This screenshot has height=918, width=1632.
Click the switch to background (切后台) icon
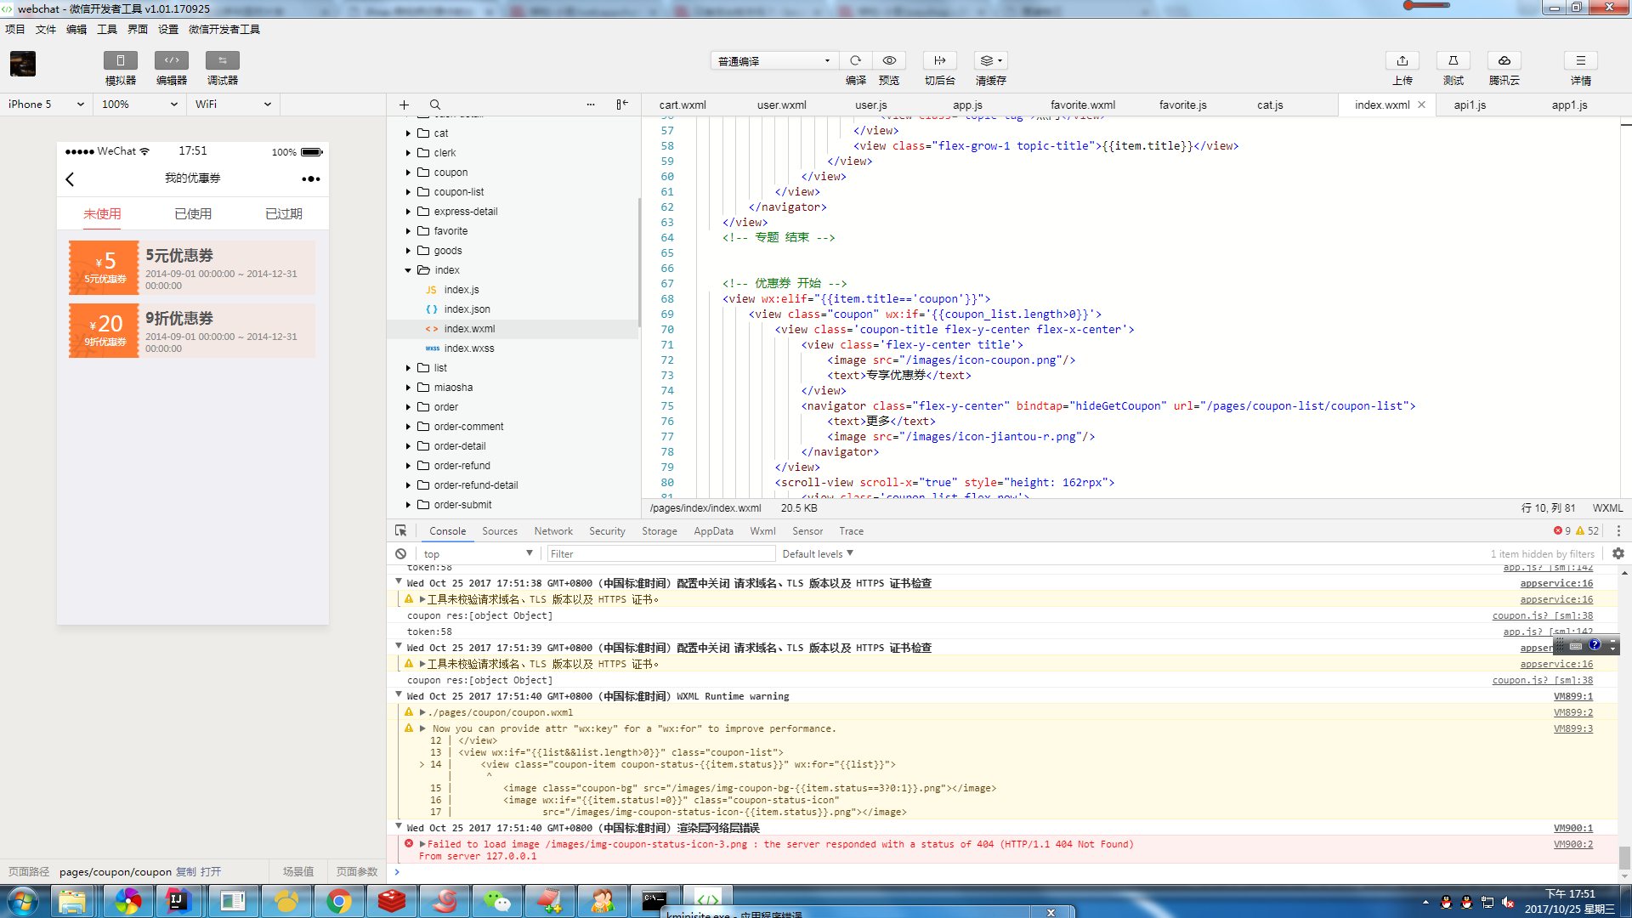click(939, 60)
